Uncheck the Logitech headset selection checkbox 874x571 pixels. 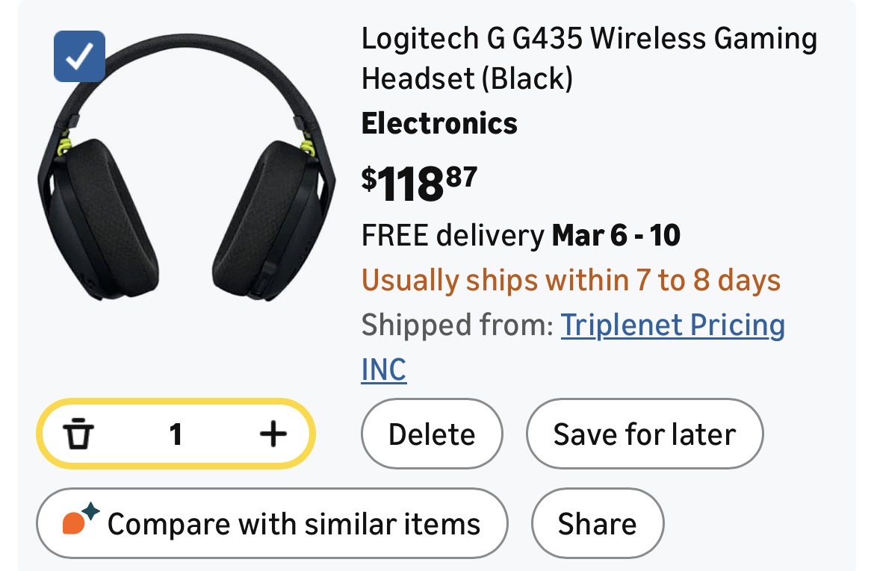coord(79,56)
